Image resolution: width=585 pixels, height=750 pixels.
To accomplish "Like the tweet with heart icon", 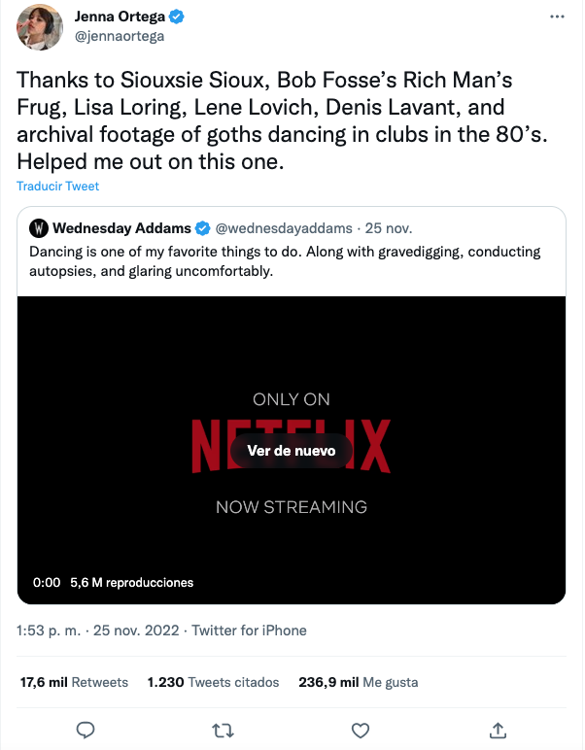I will pos(360,730).
